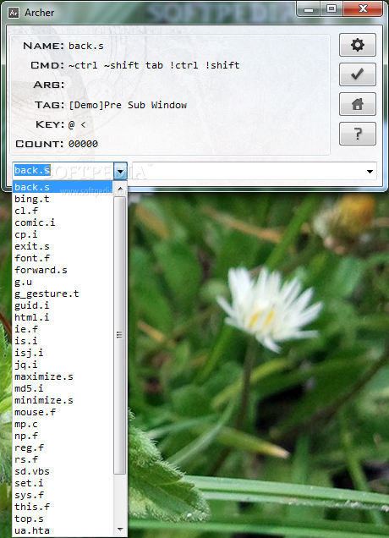Close the Archer window

[363, 9]
